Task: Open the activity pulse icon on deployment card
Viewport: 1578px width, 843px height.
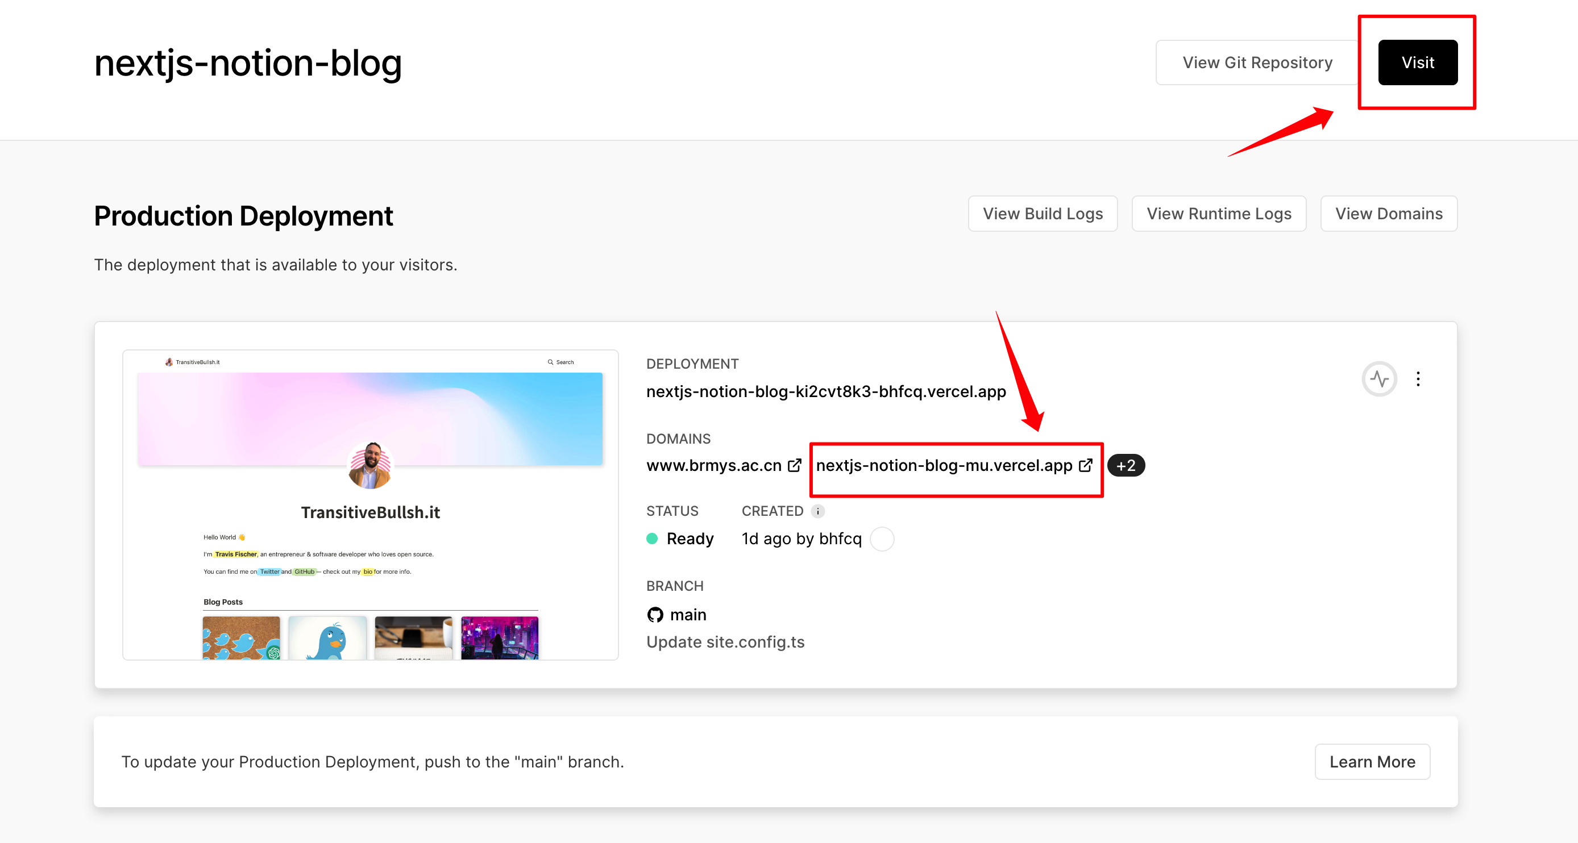Action: pos(1380,379)
